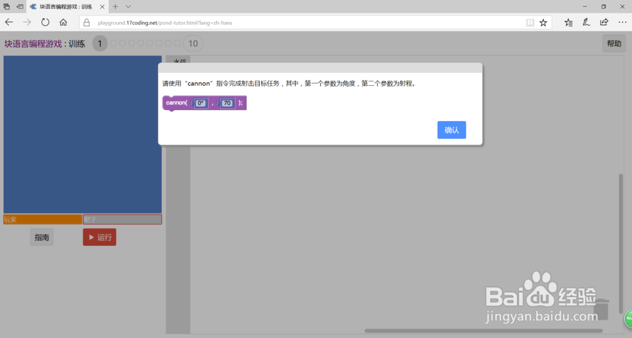Open a new tab with plus icon
Viewport: 632px width, 338px height.
click(115, 6)
